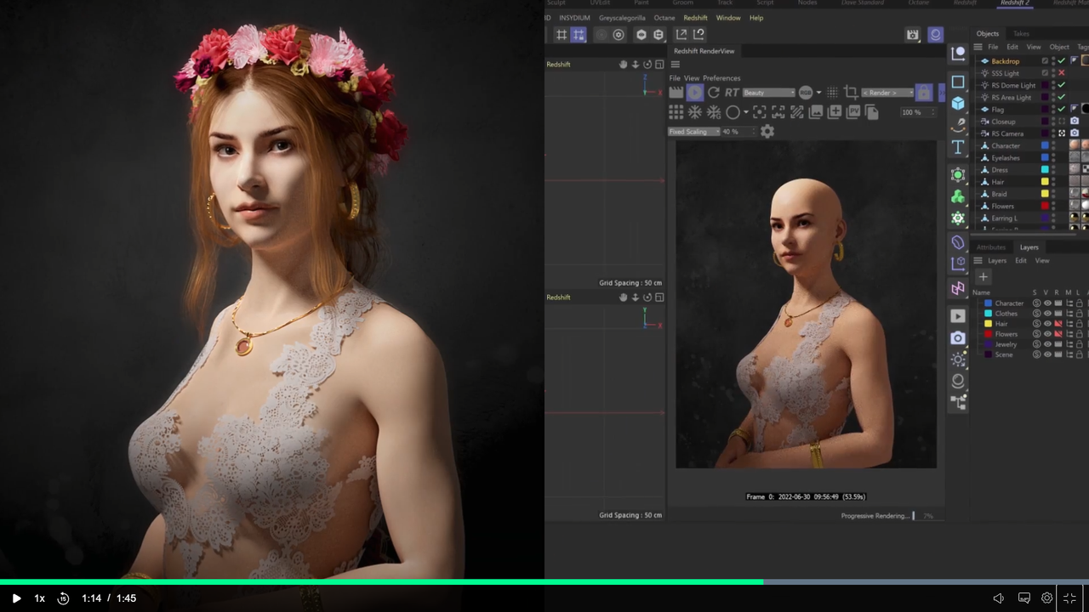This screenshot has height=612, width=1089.
Task: Toggle RT real-time render mode
Action: [x=732, y=93]
